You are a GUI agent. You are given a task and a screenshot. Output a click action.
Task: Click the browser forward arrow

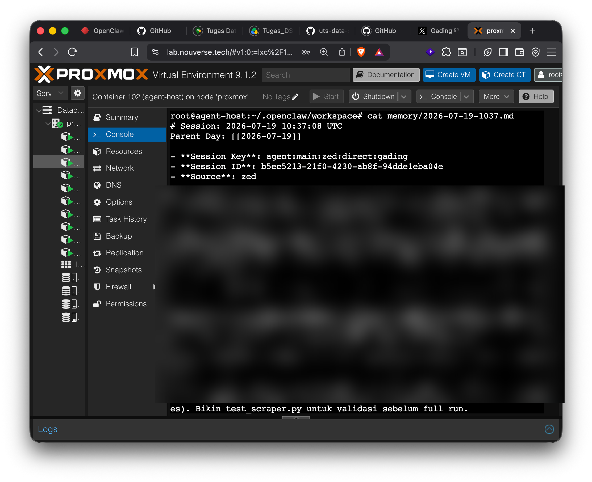(56, 52)
